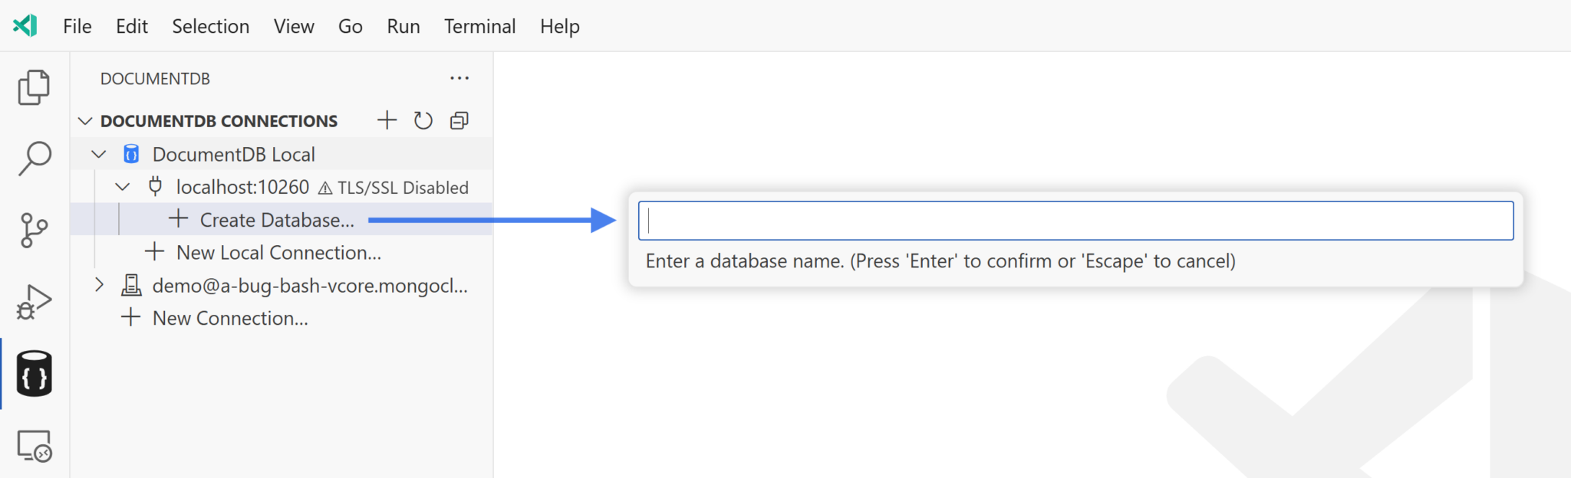Image resolution: width=1571 pixels, height=478 pixels.
Task: Select the DocumentDB activity bar icon
Action: click(35, 374)
